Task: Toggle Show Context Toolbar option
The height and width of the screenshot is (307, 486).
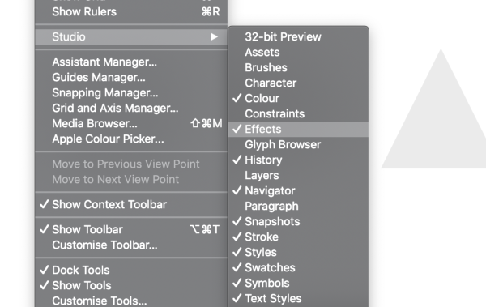Action: [131, 204]
